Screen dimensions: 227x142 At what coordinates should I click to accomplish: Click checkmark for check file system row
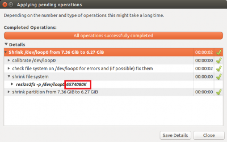pos(219,69)
